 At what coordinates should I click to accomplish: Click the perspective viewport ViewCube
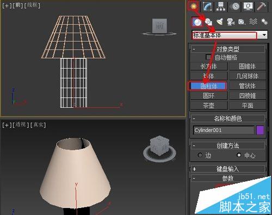tap(159, 146)
